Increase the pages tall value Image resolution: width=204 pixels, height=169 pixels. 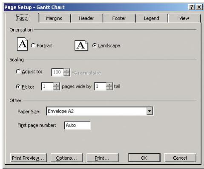click(109, 84)
